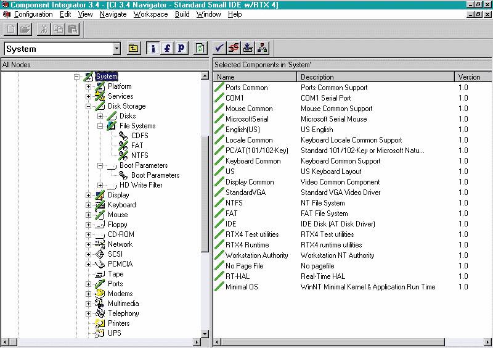Click the build/download image icon
Image resolution: width=493 pixels, height=348 pixels.
coord(248,48)
